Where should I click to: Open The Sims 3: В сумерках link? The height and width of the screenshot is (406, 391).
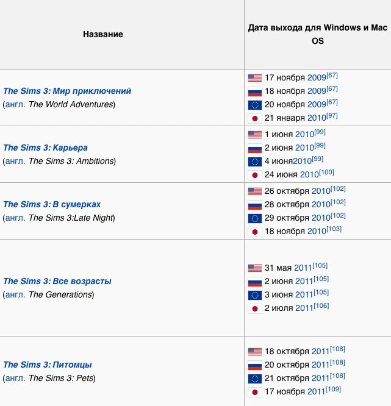tap(52, 205)
